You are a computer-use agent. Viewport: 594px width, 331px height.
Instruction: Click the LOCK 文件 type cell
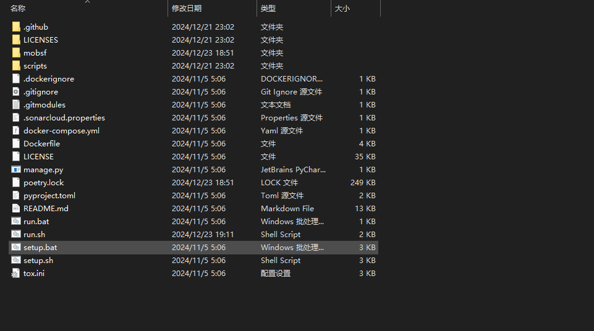click(279, 182)
